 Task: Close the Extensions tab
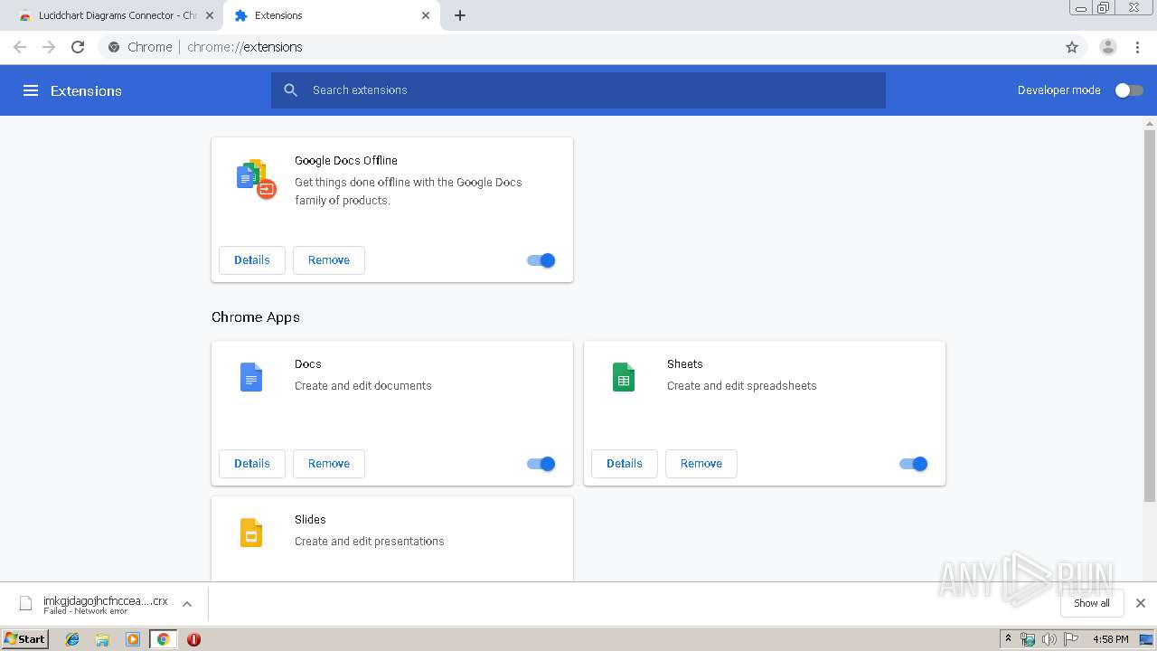[426, 15]
